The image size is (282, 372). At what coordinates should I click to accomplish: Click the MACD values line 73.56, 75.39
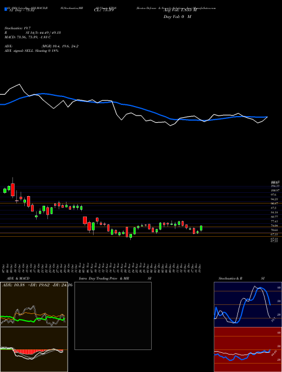click(x=28, y=37)
